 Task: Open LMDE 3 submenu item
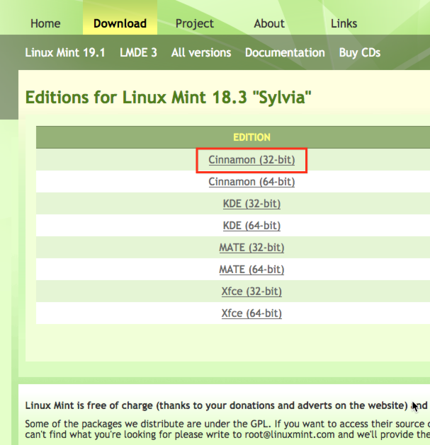(138, 52)
